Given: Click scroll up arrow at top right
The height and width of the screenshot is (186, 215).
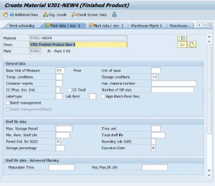Looking at the screenshot, I should pyautogui.click(x=209, y=36).
